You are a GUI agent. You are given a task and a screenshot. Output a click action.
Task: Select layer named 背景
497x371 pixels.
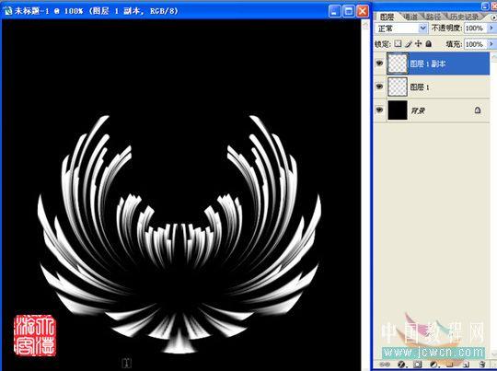pos(418,110)
